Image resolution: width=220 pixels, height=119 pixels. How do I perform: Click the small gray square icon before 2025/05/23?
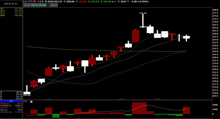[46, 1]
